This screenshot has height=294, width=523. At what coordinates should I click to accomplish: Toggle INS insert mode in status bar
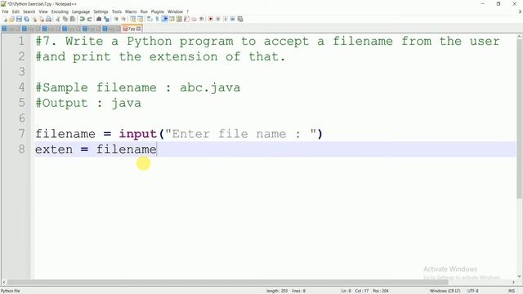pos(512,291)
